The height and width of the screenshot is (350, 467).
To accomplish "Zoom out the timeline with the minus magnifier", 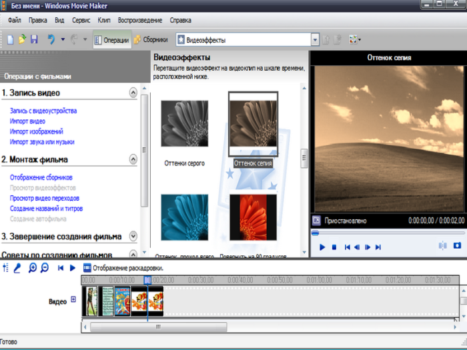I will pos(45,268).
